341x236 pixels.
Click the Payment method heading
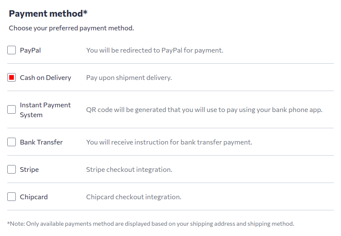pos(48,14)
